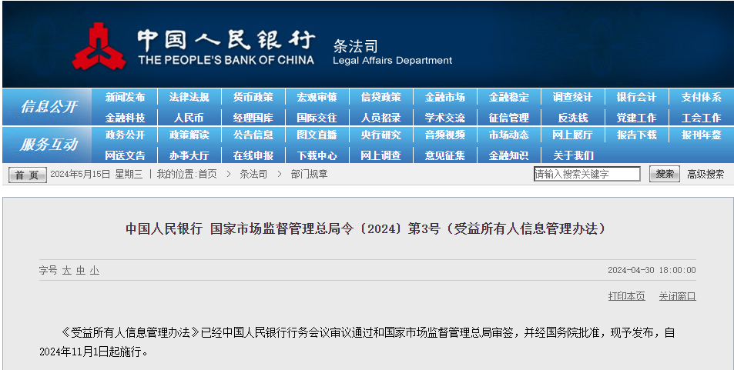This screenshot has height=370, width=734.
Task: Open 金融市场 menu item
Action: [444, 97]
